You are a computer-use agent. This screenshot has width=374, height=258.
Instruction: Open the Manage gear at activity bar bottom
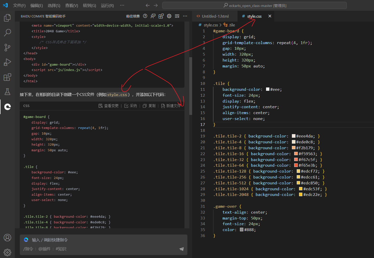(x=7, y=252)
